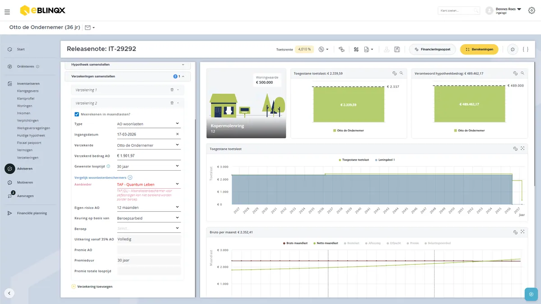Click the document export icon in the toolbar
The image size is (541, 304).
tap(368, 49)
